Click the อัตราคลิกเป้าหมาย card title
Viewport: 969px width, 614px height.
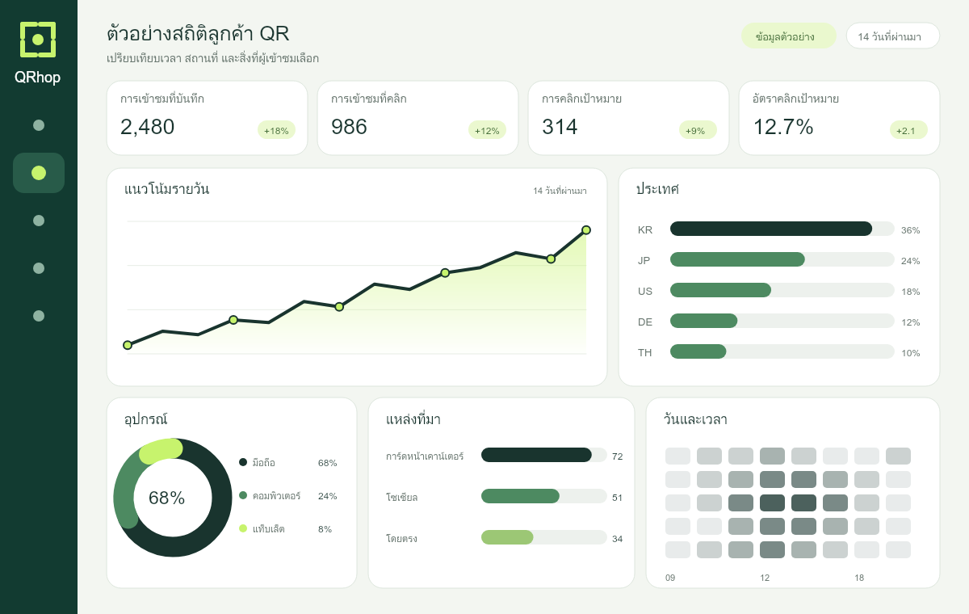pos(795,99)
